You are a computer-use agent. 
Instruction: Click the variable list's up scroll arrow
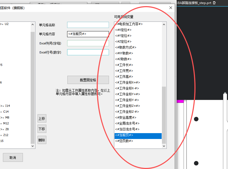click(164, 24)
